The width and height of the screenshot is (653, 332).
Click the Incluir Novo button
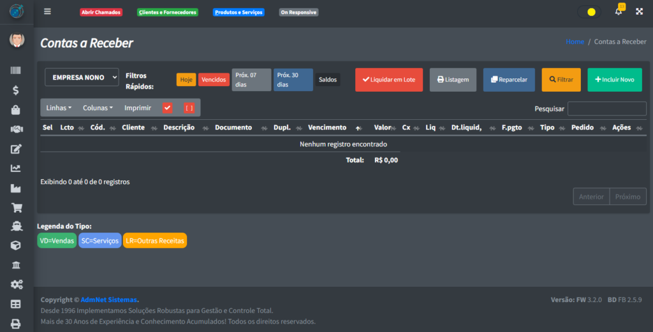(614, 80)
